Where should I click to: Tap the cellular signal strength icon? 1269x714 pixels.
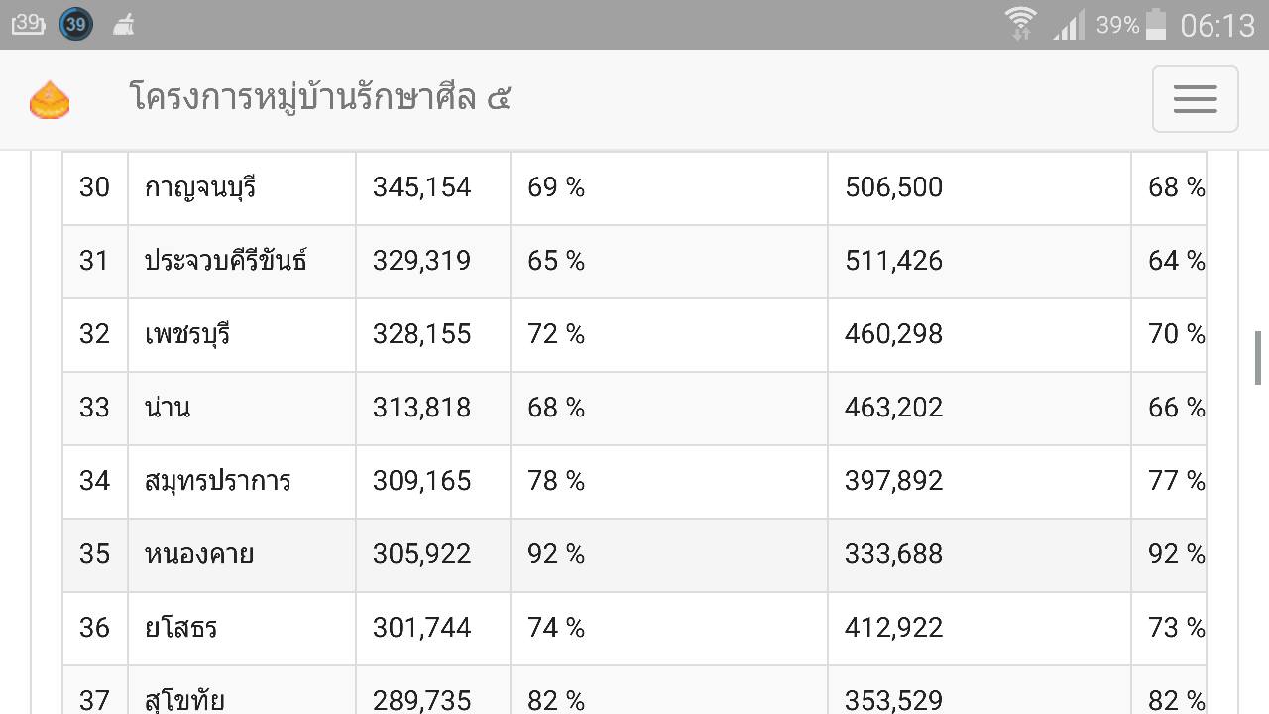1069,24
